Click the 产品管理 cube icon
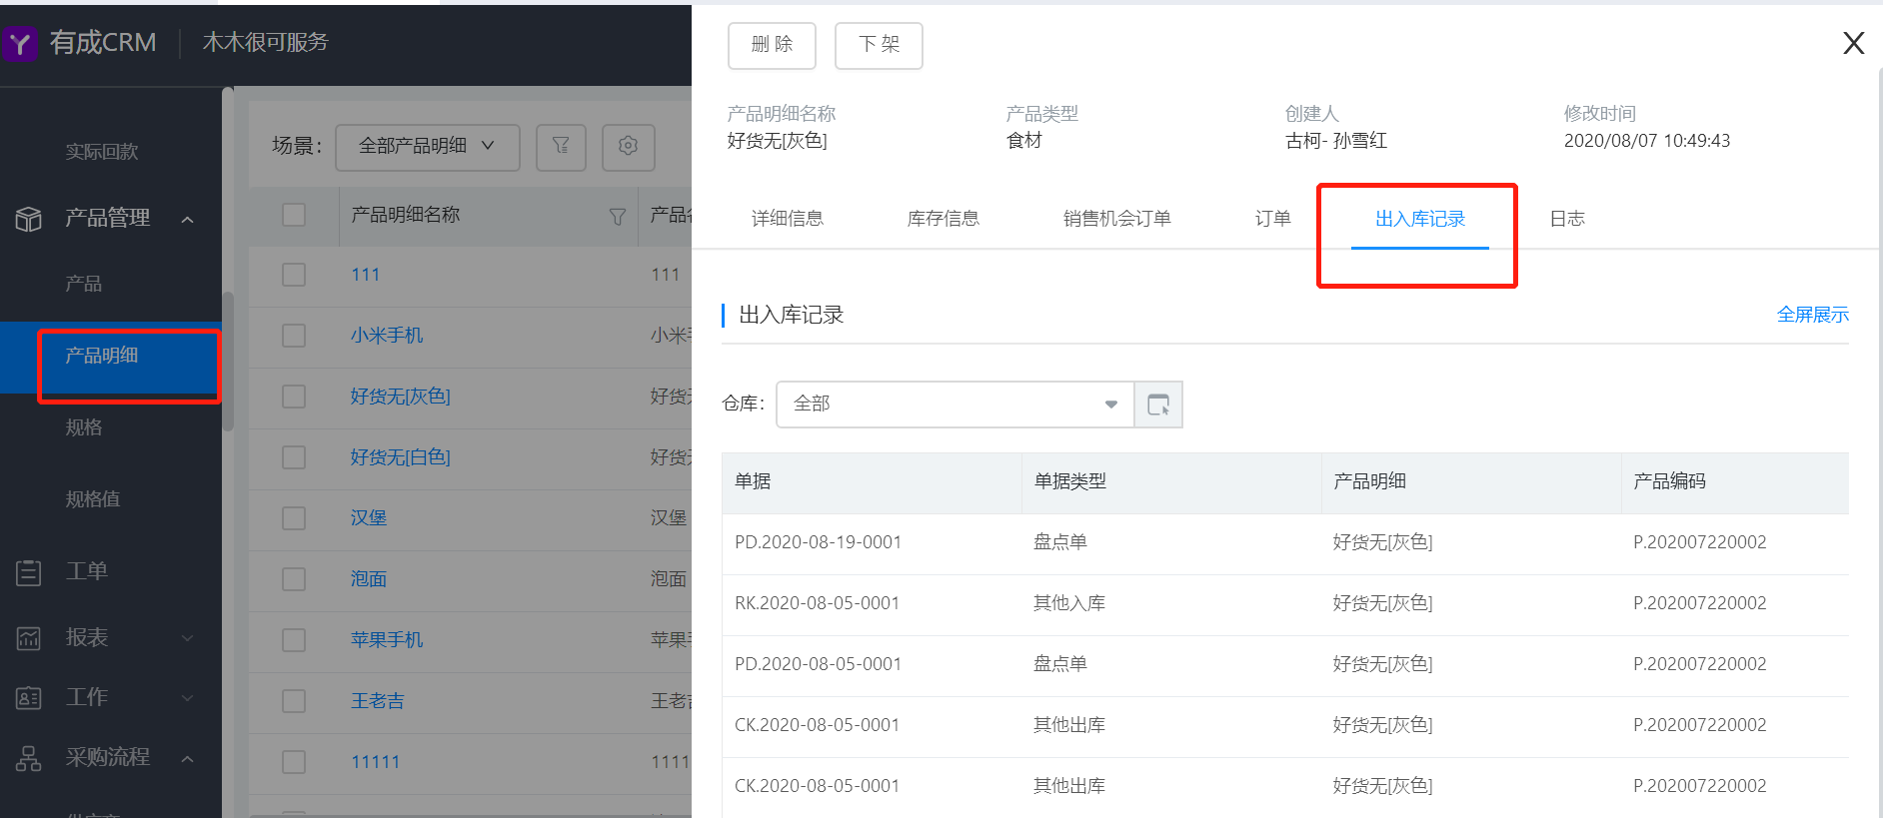This screenshot has height=818, width=1883. point(29,218)
